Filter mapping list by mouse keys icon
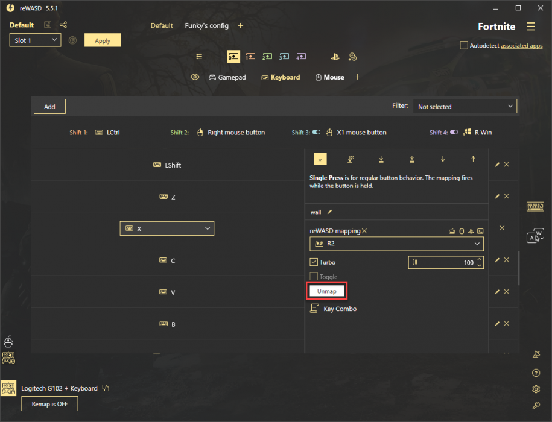Image resolution: width=552 pixels, height=422 pixels. pos(462,231)
